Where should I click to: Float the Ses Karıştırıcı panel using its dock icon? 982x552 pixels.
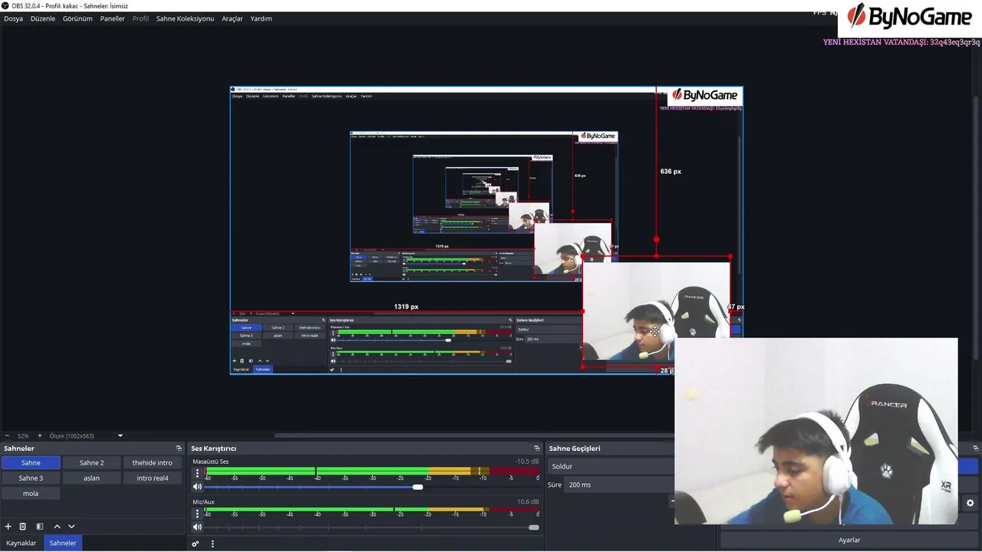[537, 449]
